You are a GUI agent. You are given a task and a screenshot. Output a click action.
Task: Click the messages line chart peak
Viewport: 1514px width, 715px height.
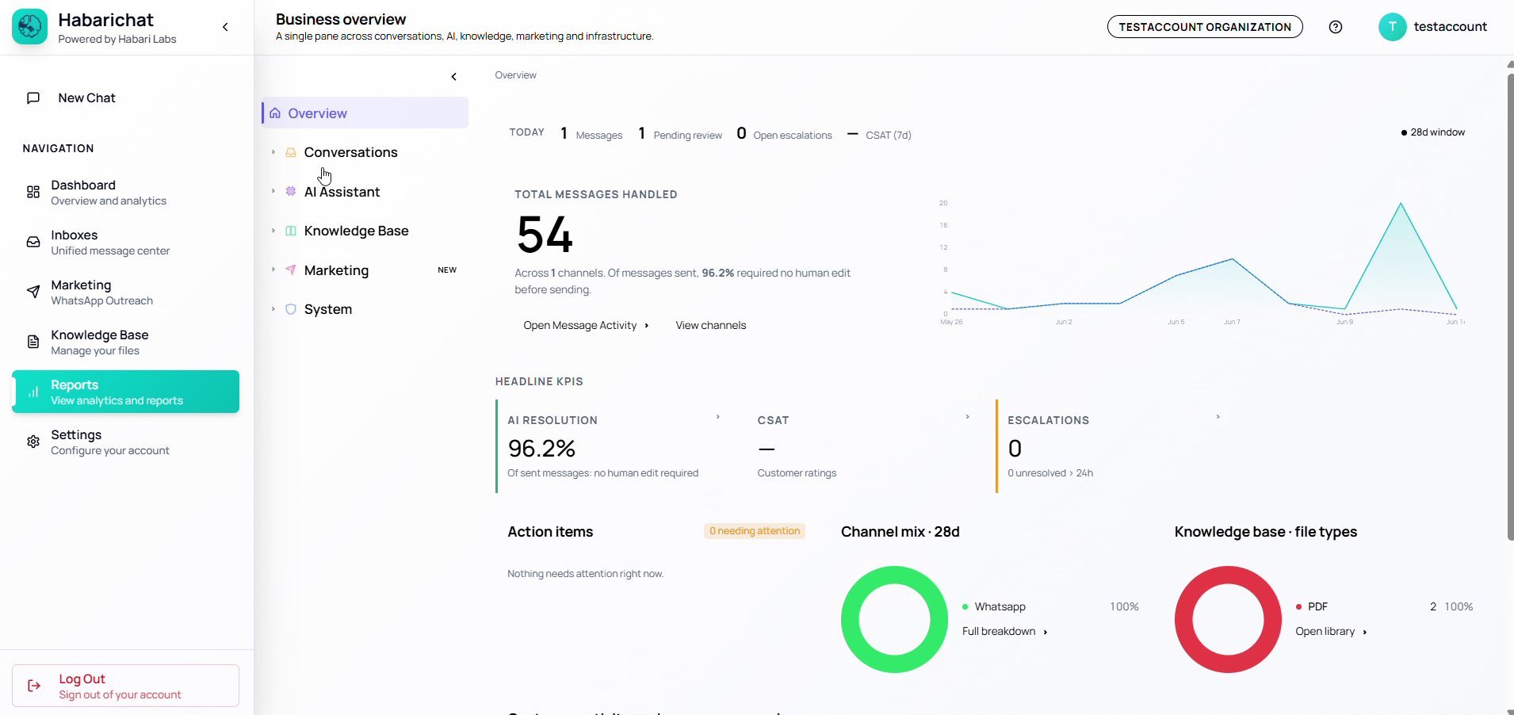click(1401, 204)
